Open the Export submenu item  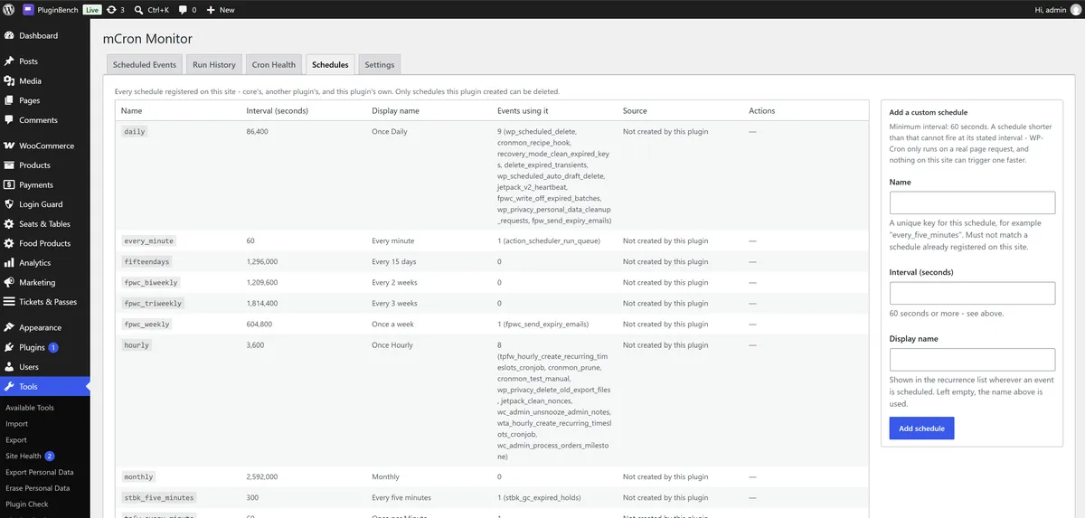pyautogui.click(x=16, y=440)
